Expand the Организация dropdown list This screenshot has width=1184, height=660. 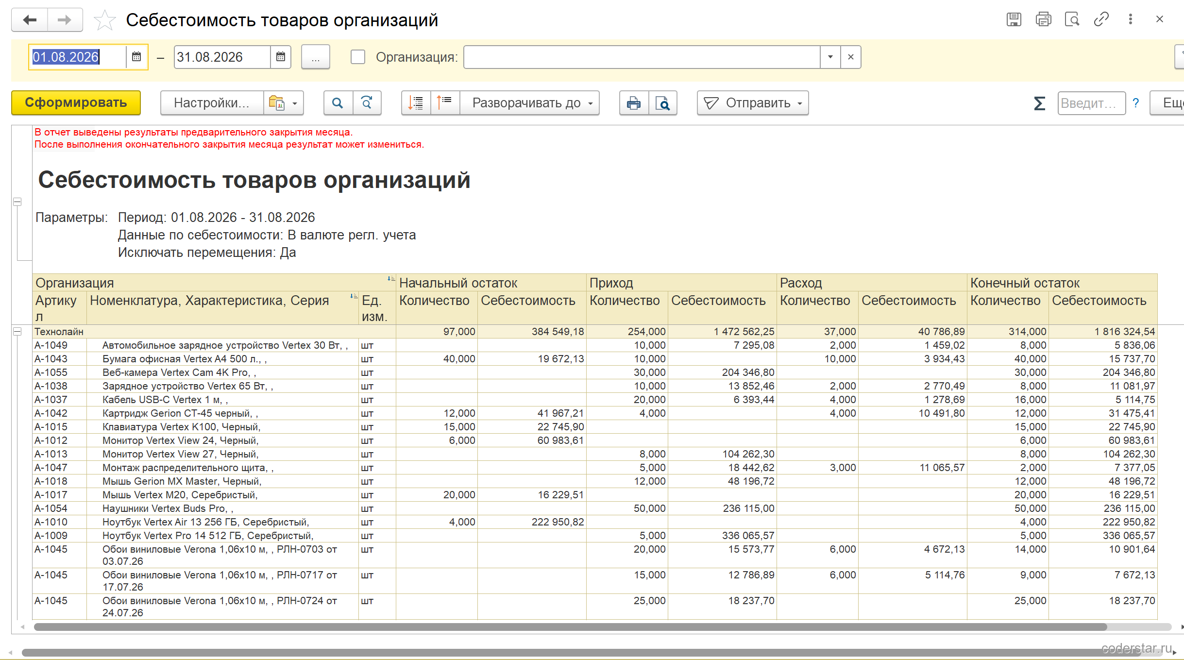tap(830, 57)
